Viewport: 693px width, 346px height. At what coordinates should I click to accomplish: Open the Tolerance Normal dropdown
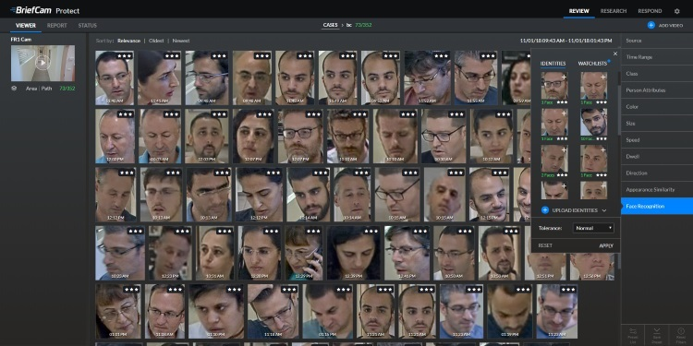tap(593, 228)
